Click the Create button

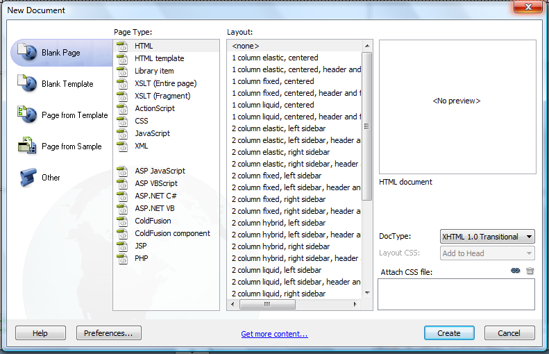[x=449, y=333]
